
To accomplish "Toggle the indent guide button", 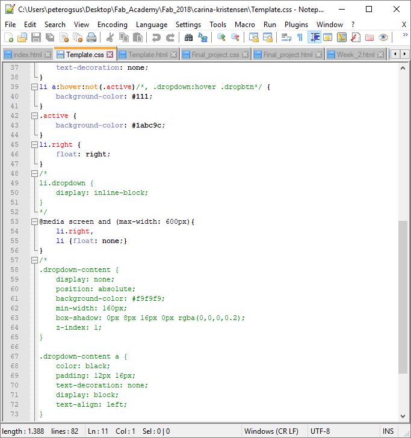I will click(314, 37).
